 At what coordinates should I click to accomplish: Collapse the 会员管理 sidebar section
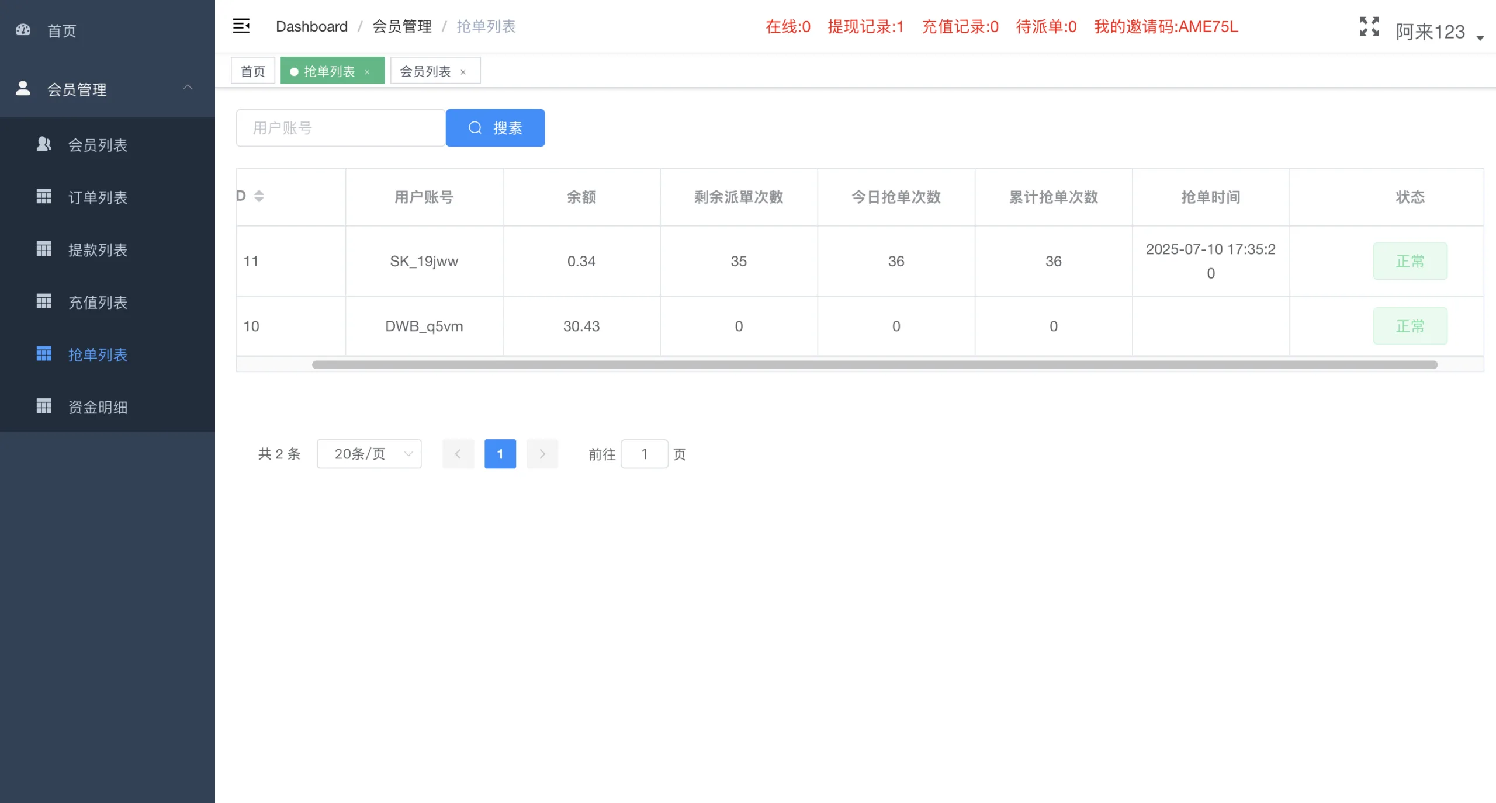click(x=188, y=88)
